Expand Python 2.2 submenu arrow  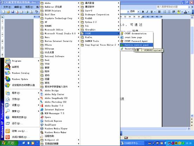click(119, 22)
